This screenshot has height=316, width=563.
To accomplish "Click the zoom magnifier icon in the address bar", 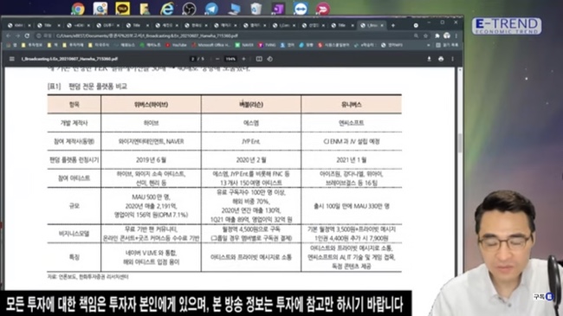I will point(416,35).
